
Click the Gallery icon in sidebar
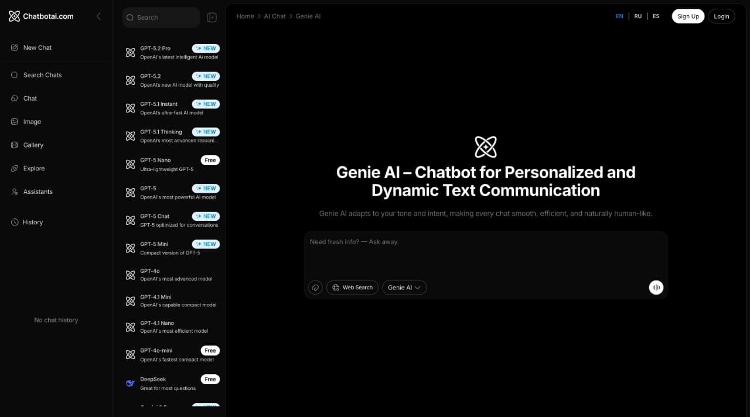pyautogui.click(x=15, y=145)
